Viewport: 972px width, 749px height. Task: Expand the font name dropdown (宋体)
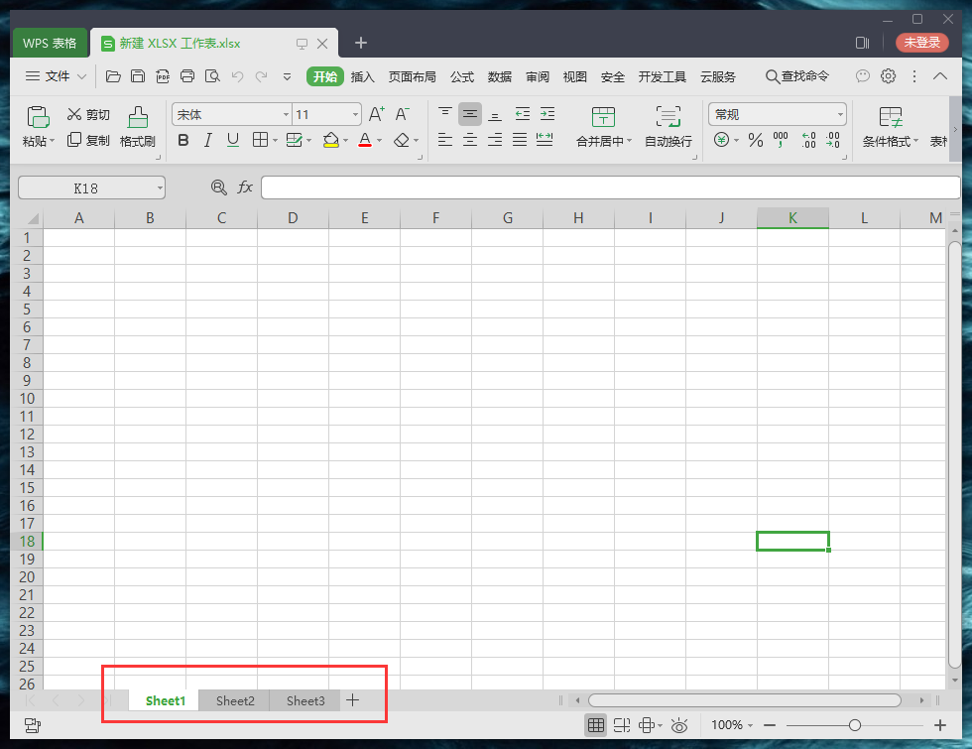click(287, 115)
